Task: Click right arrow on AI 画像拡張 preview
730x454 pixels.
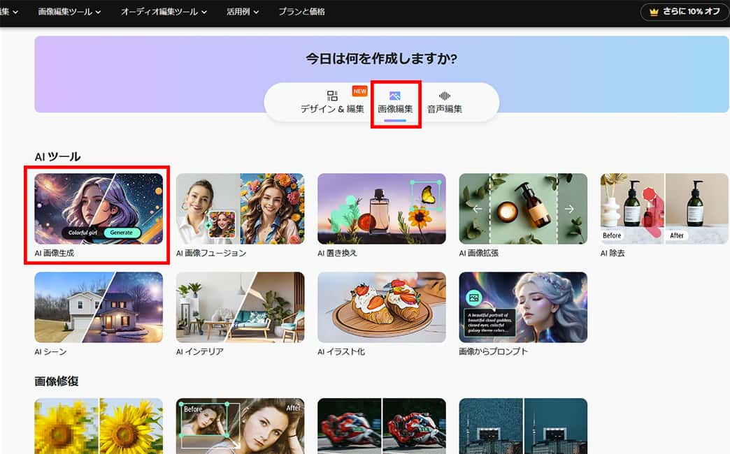Action: coord(569,210)
